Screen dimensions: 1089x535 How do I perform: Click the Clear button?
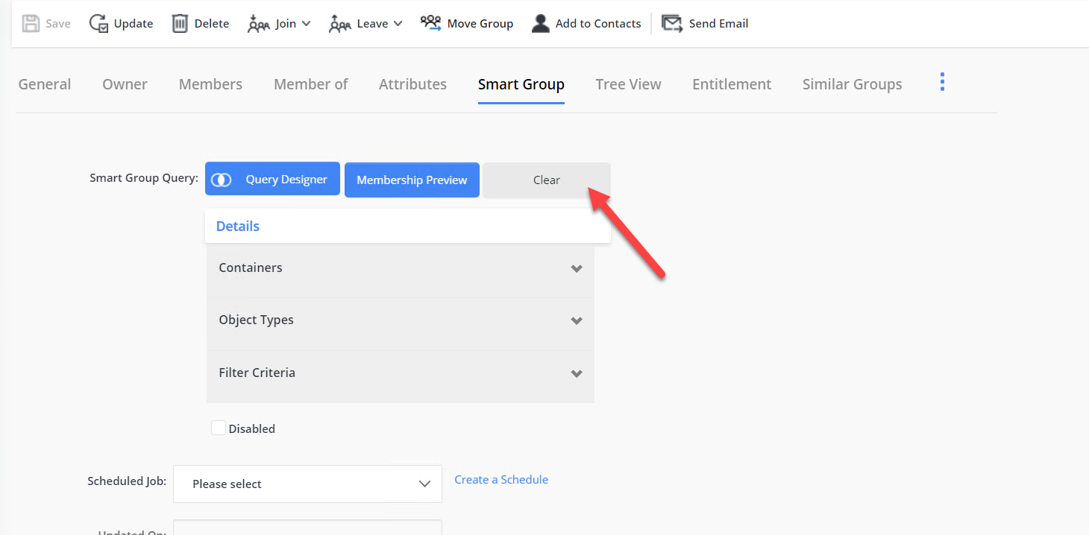pos(546,180)
